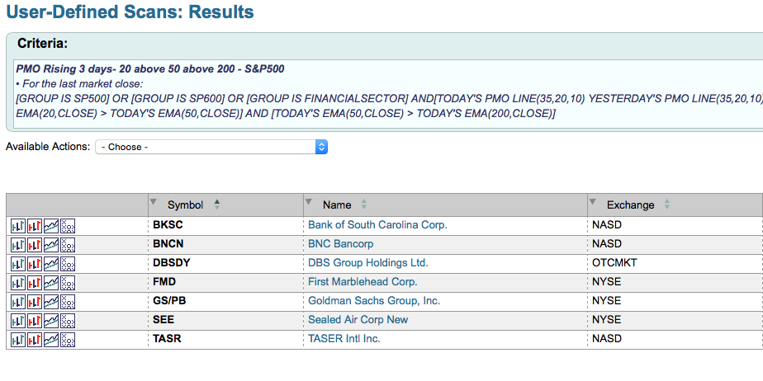Click the Exchange column sort arrows
Viewport: 763px width, 381px height.
[x=667, y=205]
